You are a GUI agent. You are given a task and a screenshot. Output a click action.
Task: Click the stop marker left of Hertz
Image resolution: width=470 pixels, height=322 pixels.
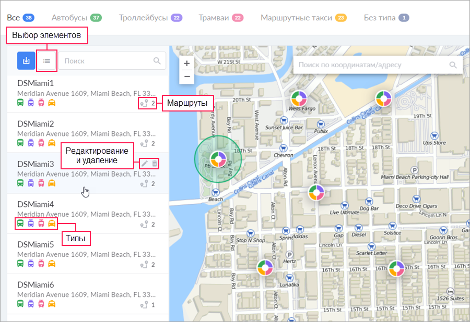(x=265, y=267)
